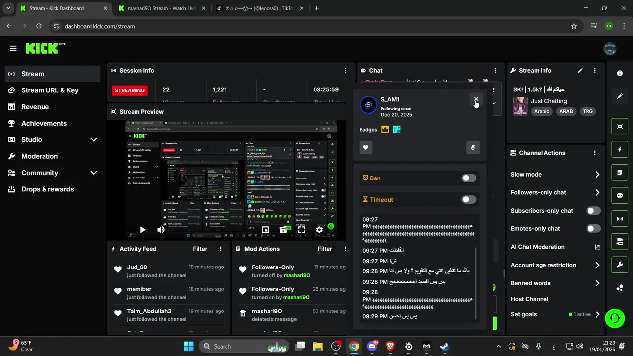Open Activity Feed Filter
Screen dimensions: 633x356
coord(200,249)
